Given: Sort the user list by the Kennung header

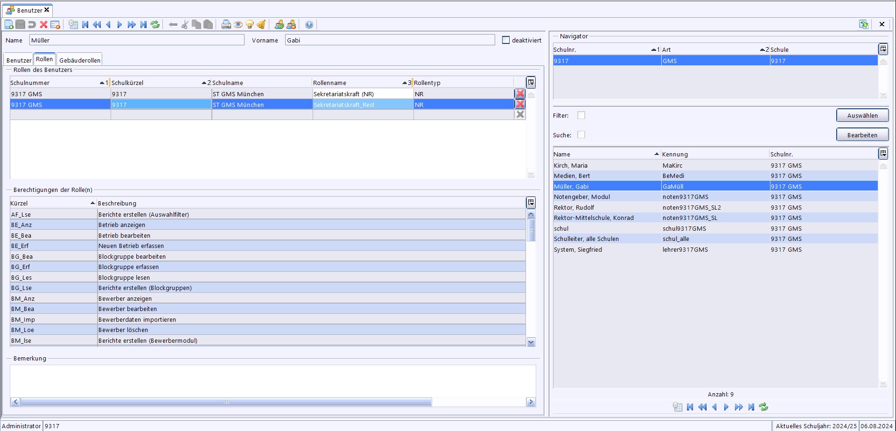Looking at the screenshot, I should (x=715, y=154).
